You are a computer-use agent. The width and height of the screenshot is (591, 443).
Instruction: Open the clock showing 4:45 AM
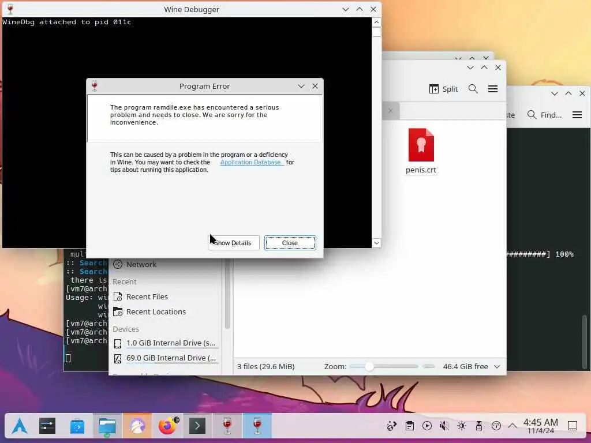[x=541, y=426]
